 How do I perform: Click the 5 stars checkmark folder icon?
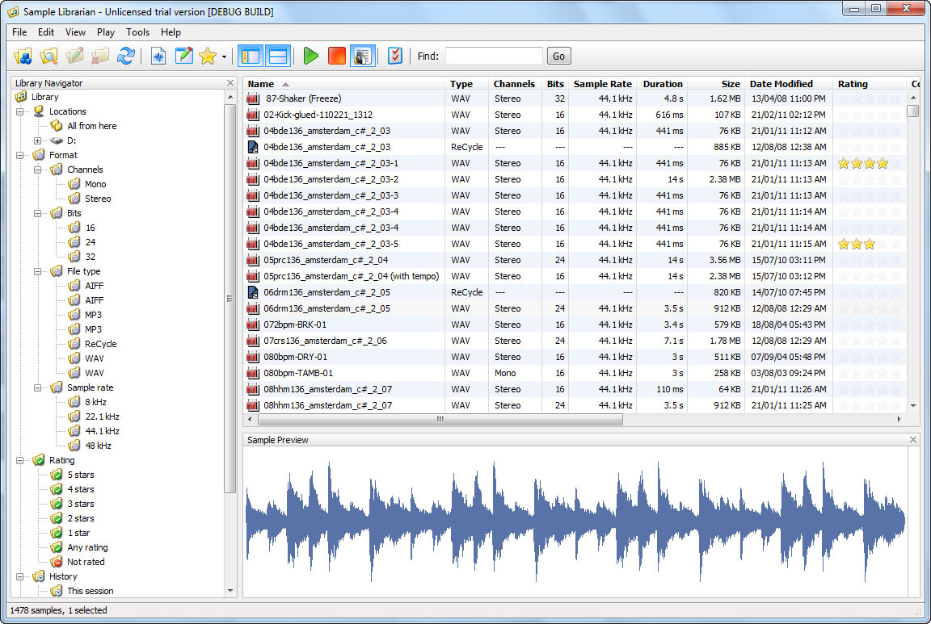coord(57,475)
